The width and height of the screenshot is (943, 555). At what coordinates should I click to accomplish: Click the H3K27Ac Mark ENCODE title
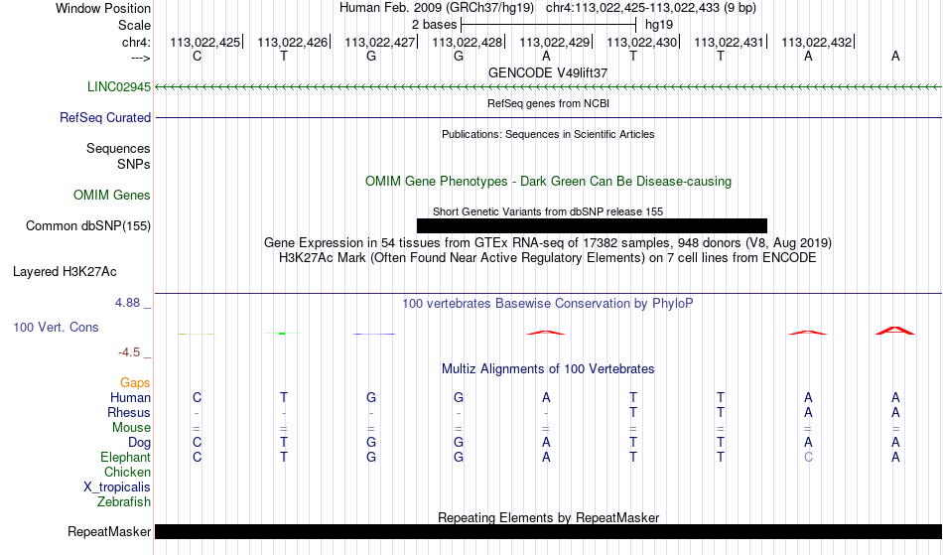[x=548, y=258]
